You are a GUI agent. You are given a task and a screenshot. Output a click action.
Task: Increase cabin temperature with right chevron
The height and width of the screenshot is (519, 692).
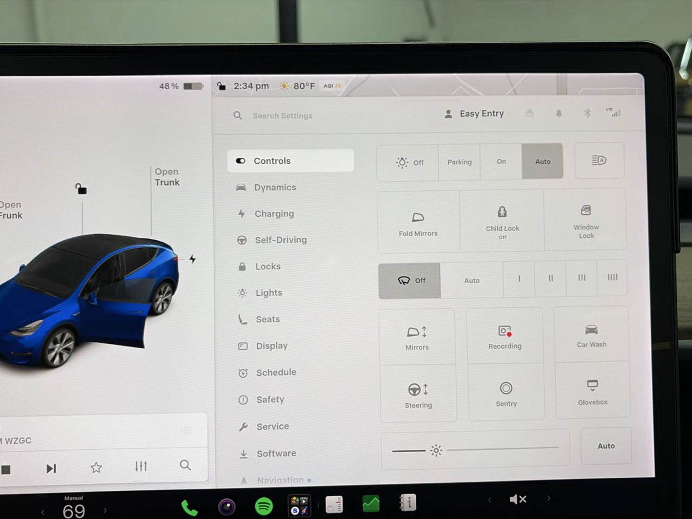[x=105, y=510]
